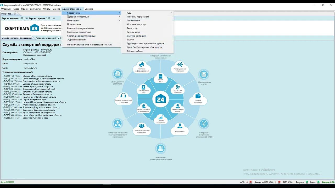Click the Обмен данными с ГИС ЖКХ icon
335x188 pixels.
click(118, 74)
